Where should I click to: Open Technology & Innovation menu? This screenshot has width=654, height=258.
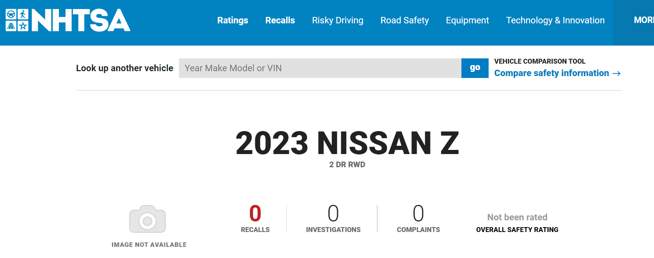[555, 20]
